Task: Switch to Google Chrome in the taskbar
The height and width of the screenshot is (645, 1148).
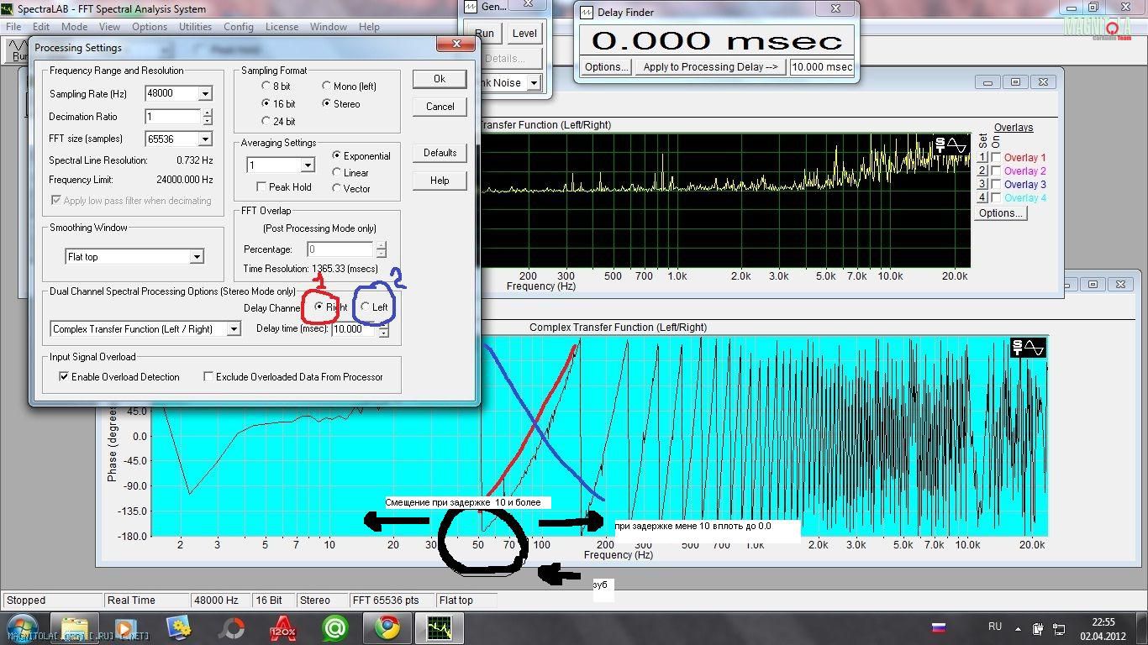Action: coord(387,628)
